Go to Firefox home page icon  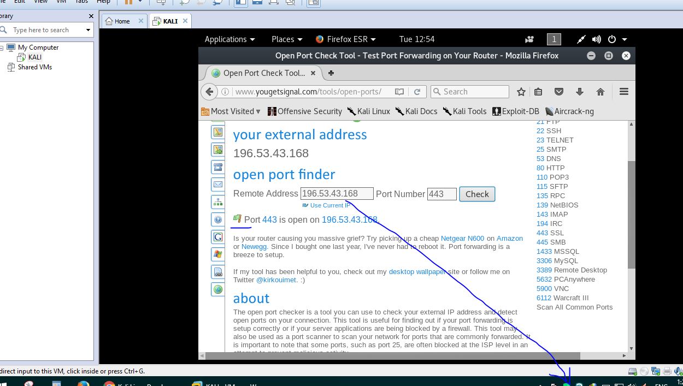tap(600, 92)
